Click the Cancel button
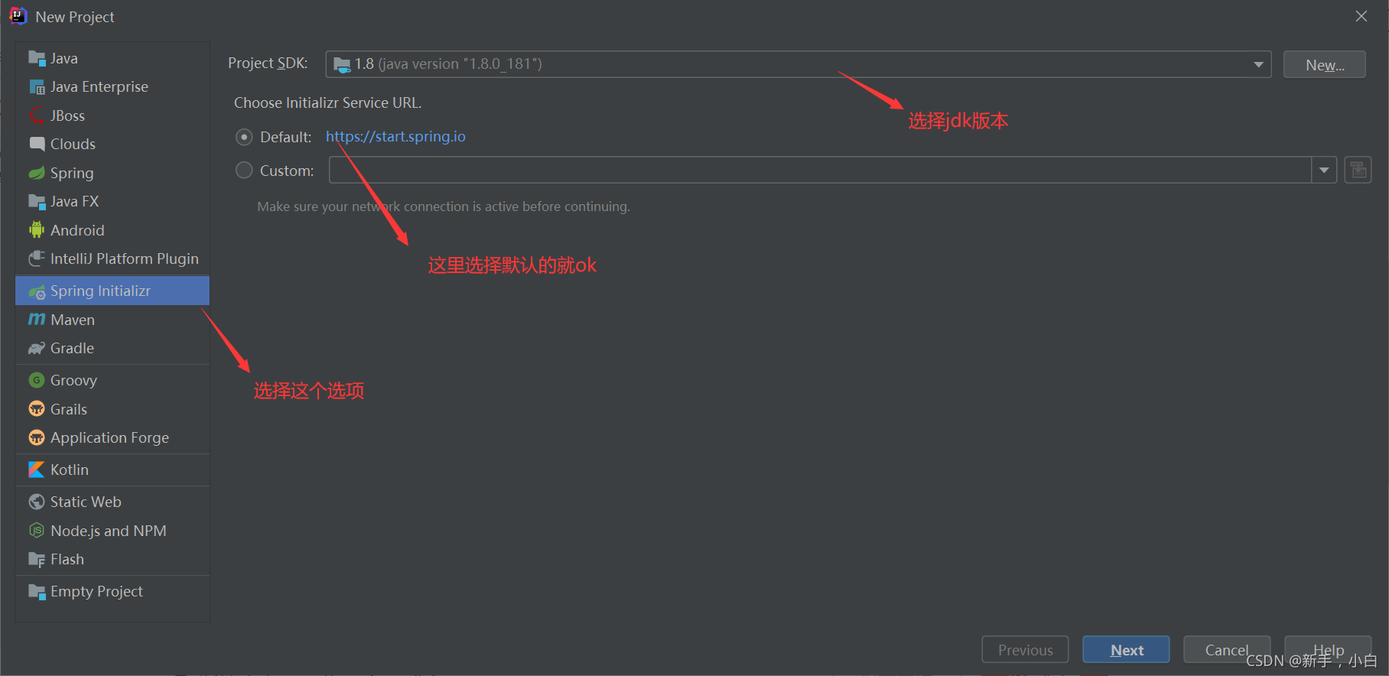Image resolution: width=1389 pixels, height=676 pixels. [x=1227, y=650]
